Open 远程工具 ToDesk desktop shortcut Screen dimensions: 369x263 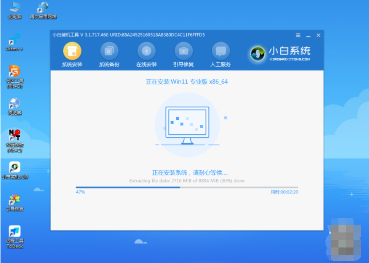[15, 237]
